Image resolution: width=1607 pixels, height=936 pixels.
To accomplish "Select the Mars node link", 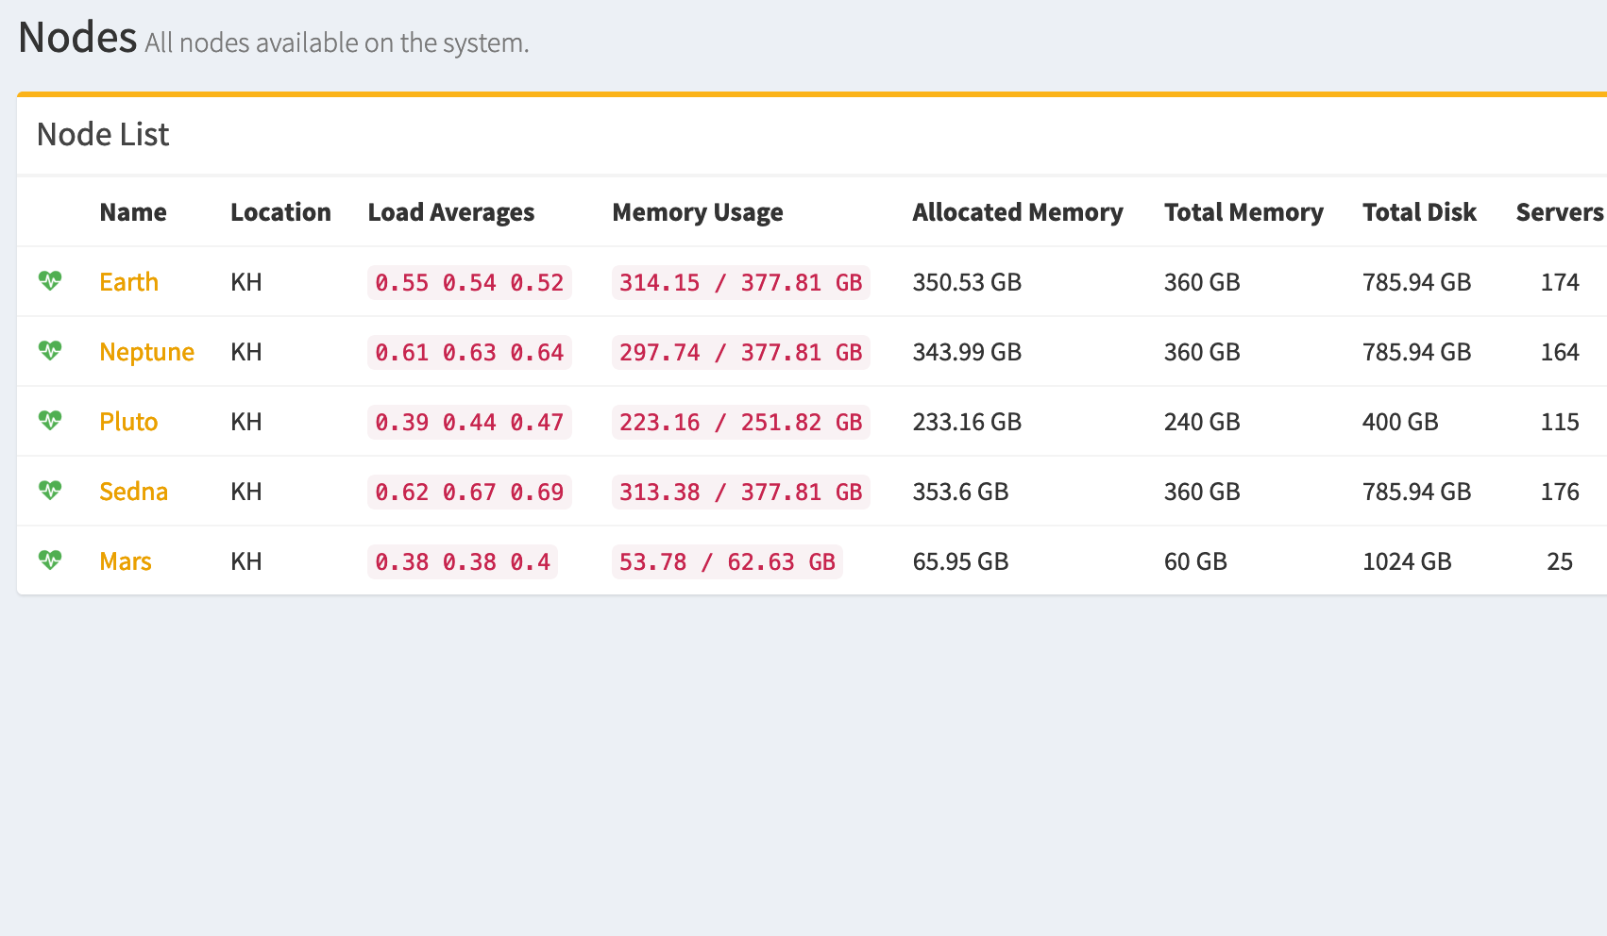I will tap(126, 561).
